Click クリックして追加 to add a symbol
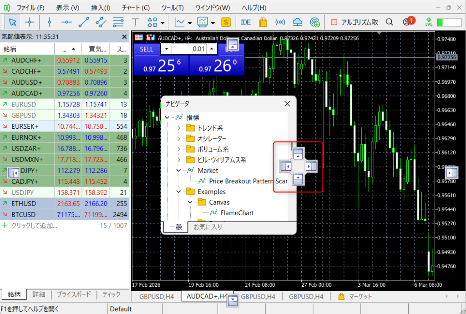466x314 pixels. pyautogui.click(x=34, y=225)
